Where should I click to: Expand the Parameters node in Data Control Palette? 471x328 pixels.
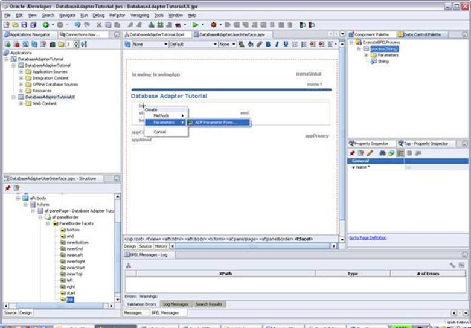tap(366, 55)
